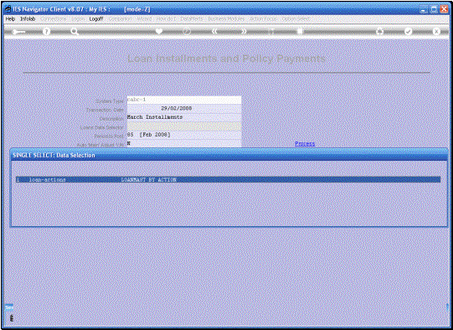Open the Infolab menu
Viewport: 453px width, 330px height.
[x=28, y=18]
